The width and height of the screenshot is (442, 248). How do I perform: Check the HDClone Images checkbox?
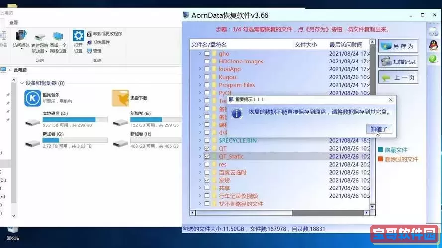pyautogui.click(x=207, y=61)
